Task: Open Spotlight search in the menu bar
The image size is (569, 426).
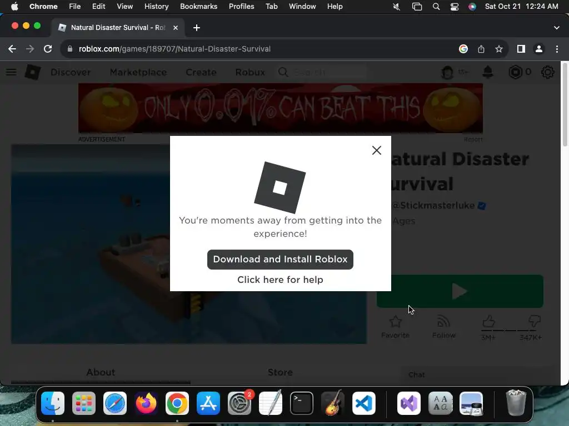Action: pyautogui.click(x=436, y=7)
